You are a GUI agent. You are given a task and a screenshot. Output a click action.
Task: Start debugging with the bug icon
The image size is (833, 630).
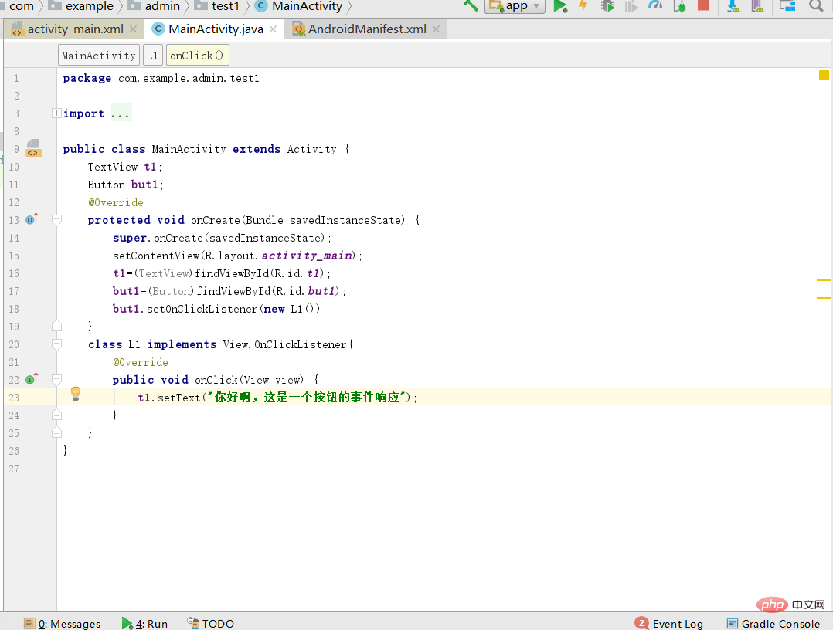[x=607, y=6]
